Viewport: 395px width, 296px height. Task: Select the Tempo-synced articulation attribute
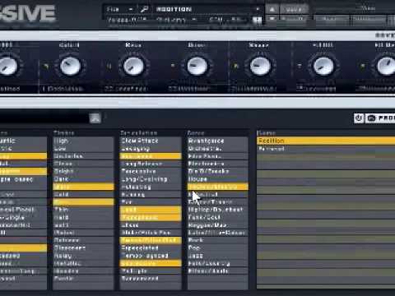click(151, 256)
